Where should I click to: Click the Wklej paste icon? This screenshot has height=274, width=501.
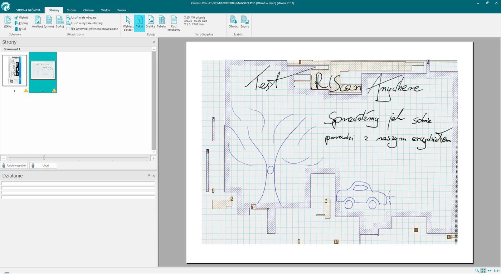[8, 22]
